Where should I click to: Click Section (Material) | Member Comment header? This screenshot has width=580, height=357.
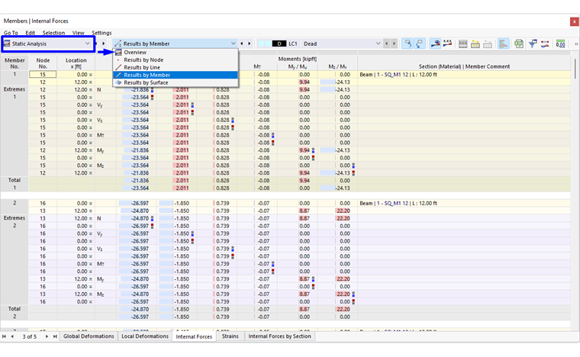(464, 66)
